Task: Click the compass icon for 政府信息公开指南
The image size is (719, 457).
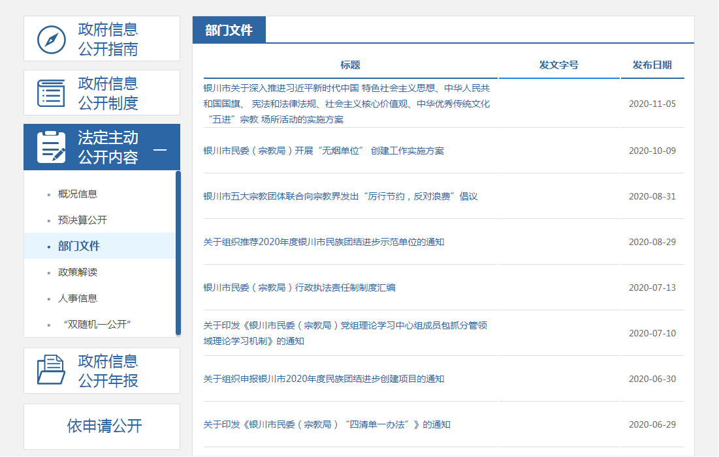Action: tap(52, 39)
